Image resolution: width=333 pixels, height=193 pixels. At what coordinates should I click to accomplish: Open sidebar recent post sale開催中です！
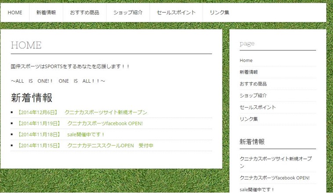click(x=257, y=189)
